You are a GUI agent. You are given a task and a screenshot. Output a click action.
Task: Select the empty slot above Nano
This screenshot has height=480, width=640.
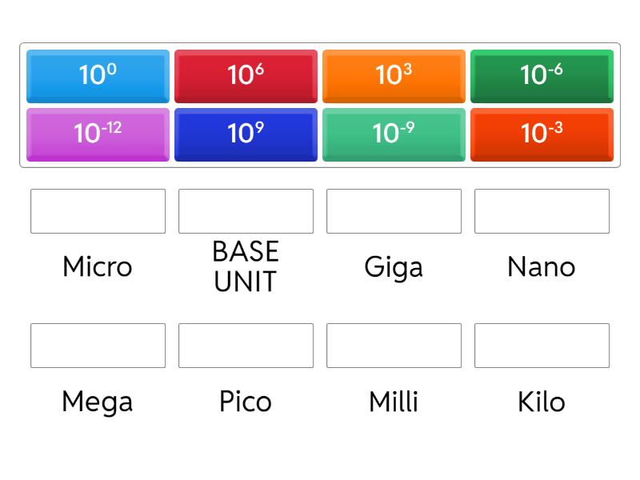point(542,211)
